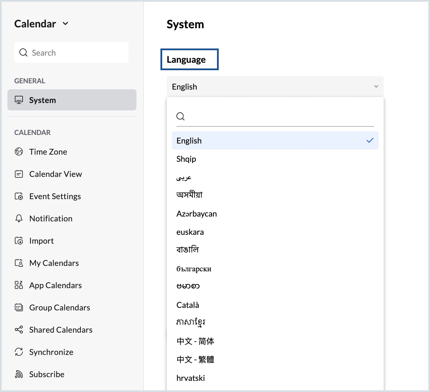This screenshot has width=430, height=392.
Task: Click the Event Settings gear-calendar icon
Action: [19, 196]
